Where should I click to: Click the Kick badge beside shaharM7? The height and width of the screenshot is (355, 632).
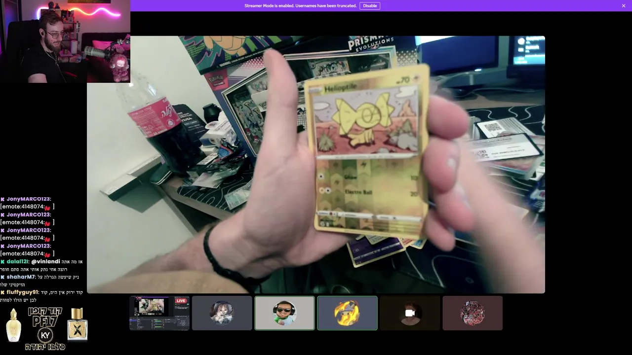(x=2, y=277)
